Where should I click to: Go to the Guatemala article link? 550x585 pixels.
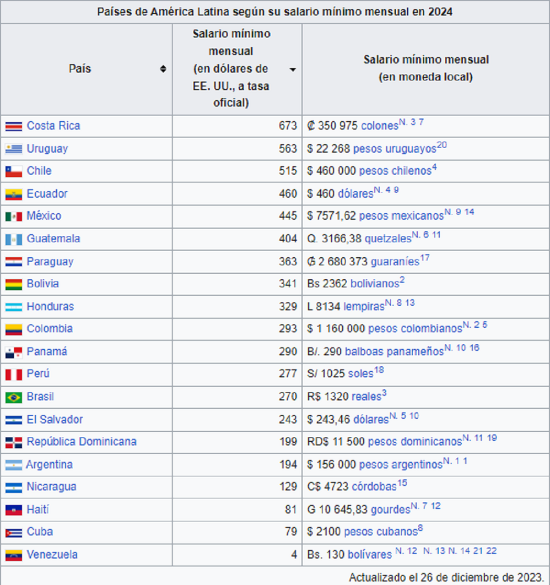coord(53,239)
